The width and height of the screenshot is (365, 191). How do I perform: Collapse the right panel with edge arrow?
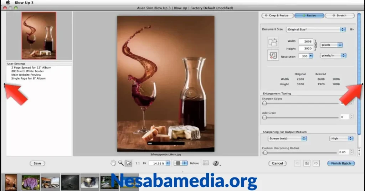(x=363, y=84)
